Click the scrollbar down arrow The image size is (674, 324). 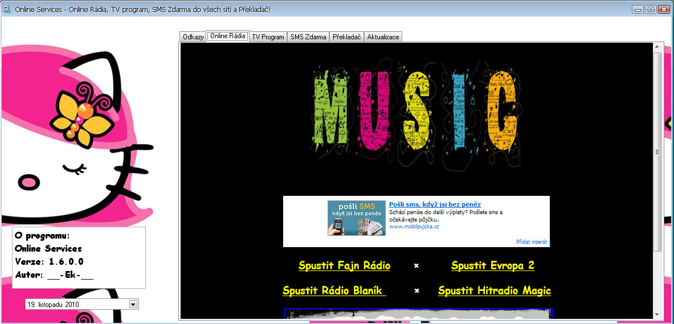pyautogui.click(x=657, y=314)
